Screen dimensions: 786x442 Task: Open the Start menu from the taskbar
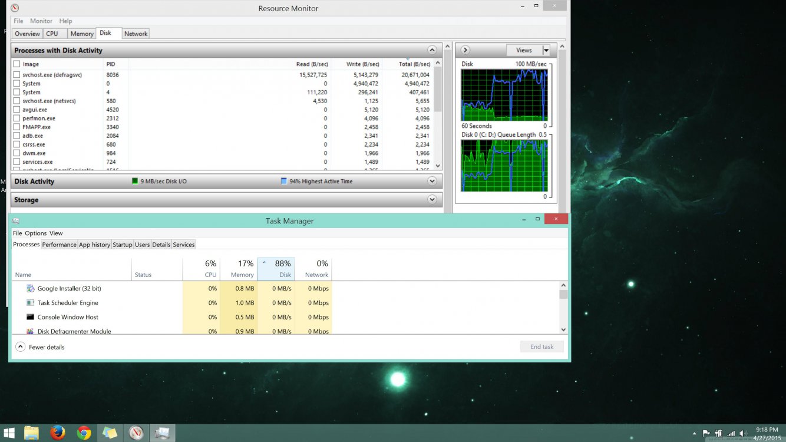(x=10, y=433)
